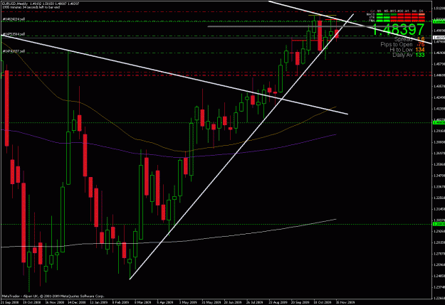Click the STR H1 red signal cell
The height and width of the screenshot is (305, 445).
tap(407, 18)
